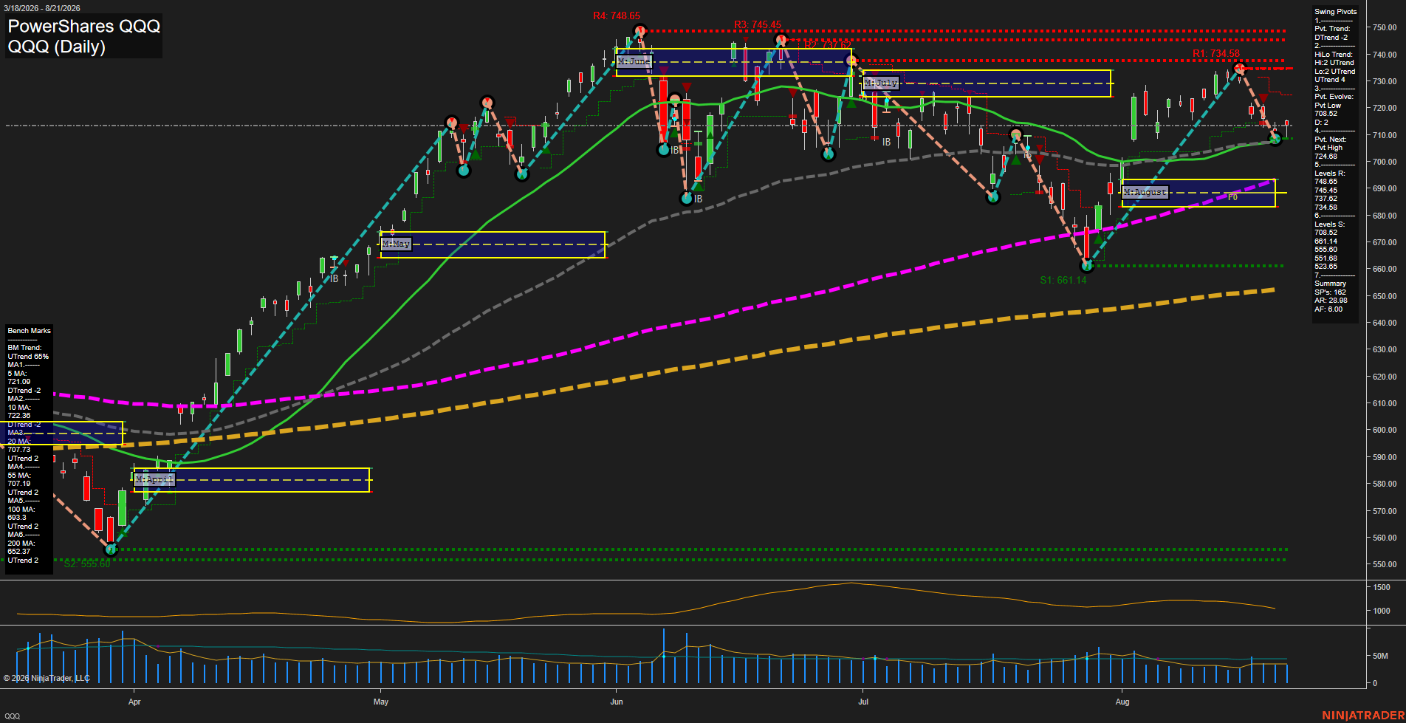Click the M:August monthly range tag
Image resolution: width=1406 pixels, height=723 pixels.
click(x=1145, y=192)
